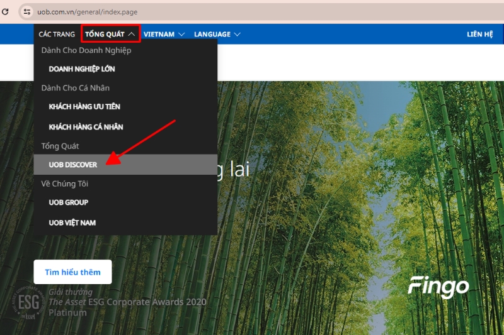Click the browser reload icon

pyautogui.click(x=5, y=12)
